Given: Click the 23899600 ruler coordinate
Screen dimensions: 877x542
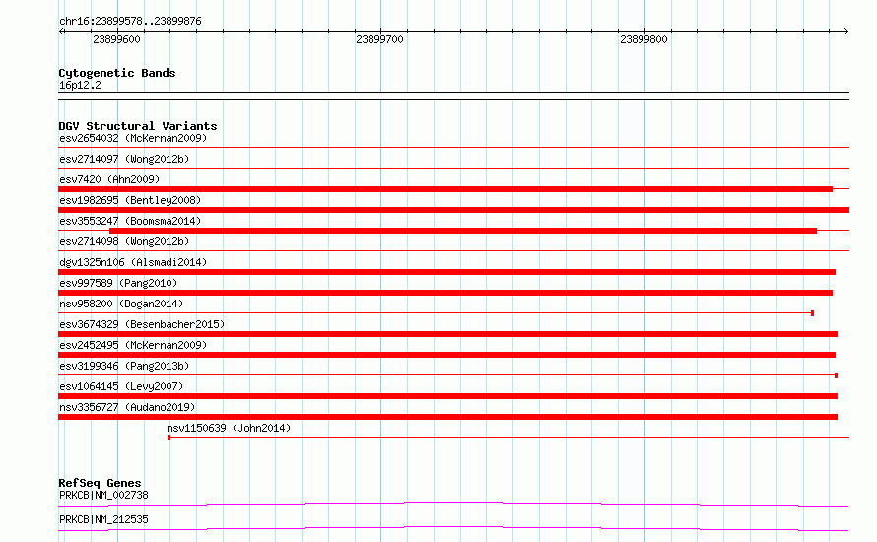Looking at the screenshot, I should [x=116, y=39].
